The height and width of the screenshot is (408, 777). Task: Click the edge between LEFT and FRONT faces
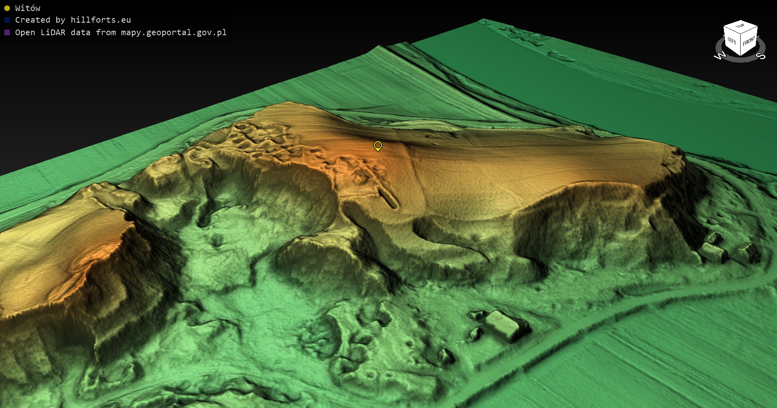[741, 44]
